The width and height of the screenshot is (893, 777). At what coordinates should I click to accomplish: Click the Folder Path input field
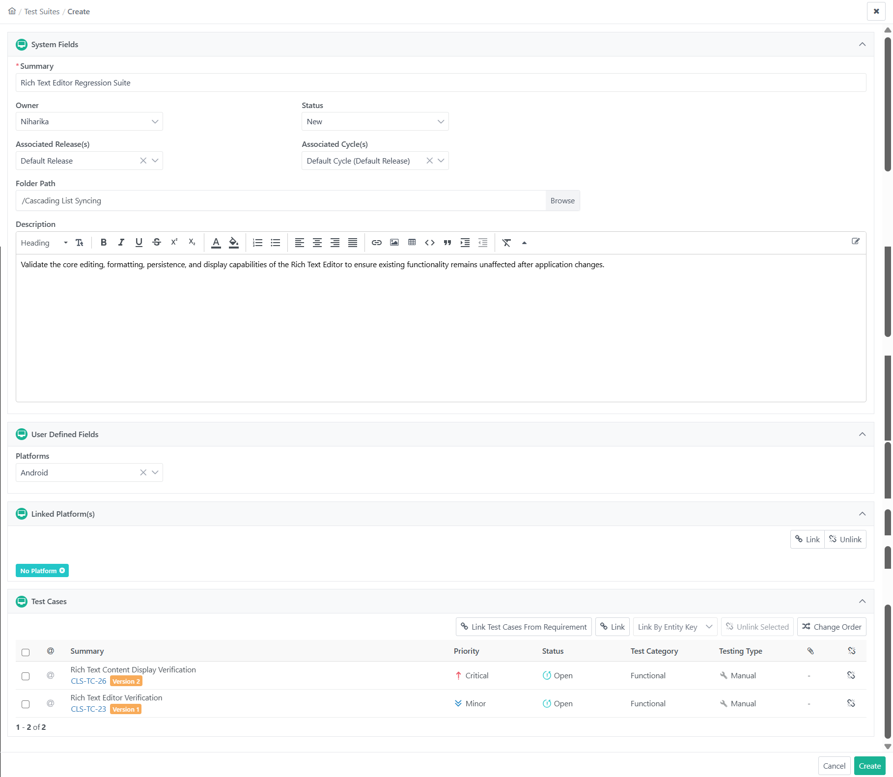[x=280, y=200]
